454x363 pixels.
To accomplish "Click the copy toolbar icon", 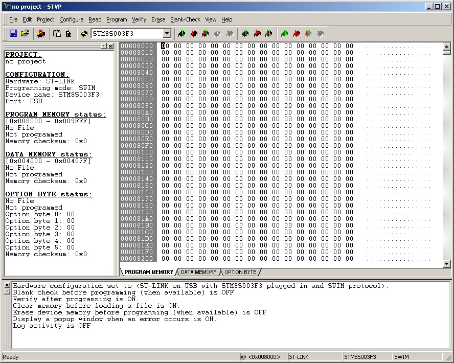I will point(57,34).
